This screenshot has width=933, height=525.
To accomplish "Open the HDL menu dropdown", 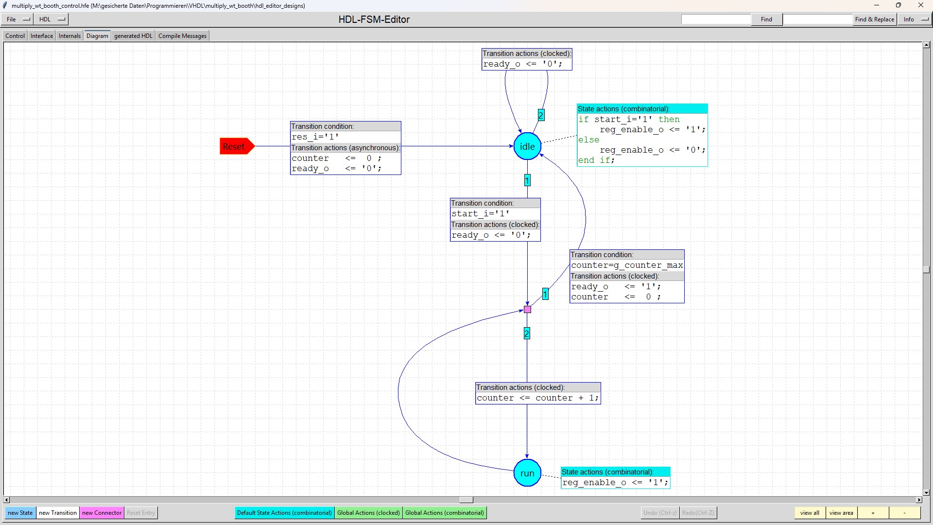I will pos(52,19).
